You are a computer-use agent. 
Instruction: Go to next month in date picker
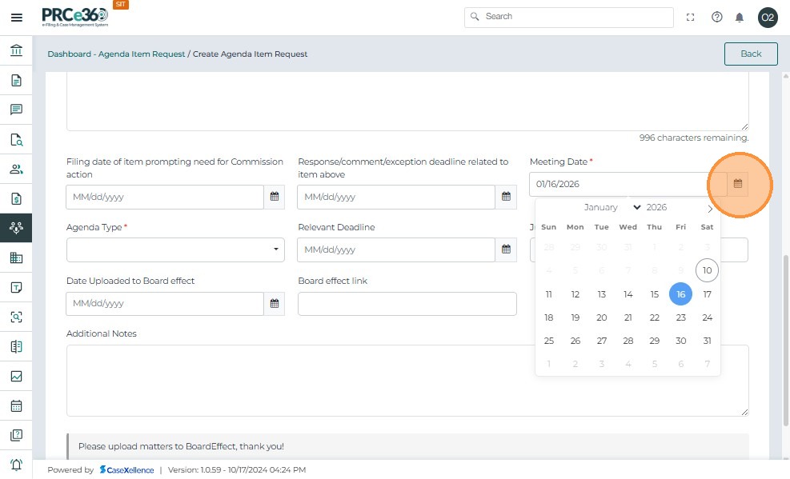tap(709, 209)
